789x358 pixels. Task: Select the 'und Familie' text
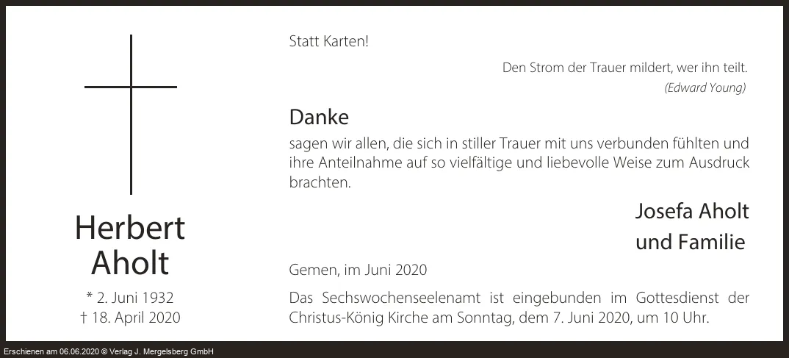tap(690, 242)
